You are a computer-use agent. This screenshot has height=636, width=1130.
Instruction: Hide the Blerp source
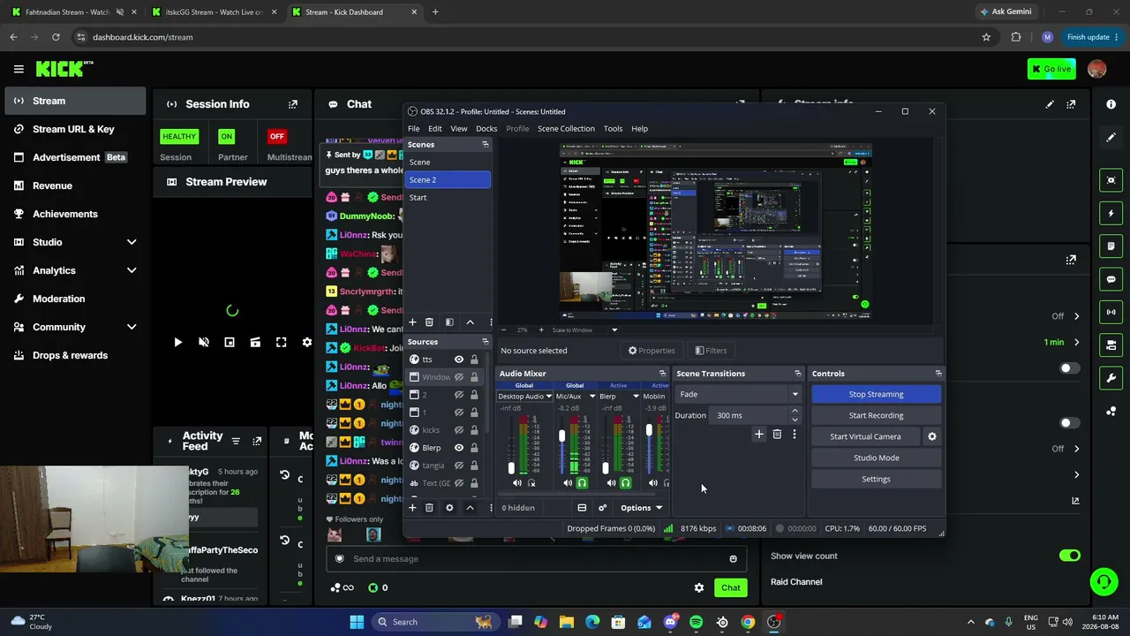pyautogui.click(x=458, y=448)
